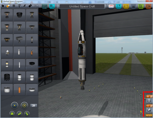Expand stage 0 group
Image resolution: width=153 pixels, height=118 pixels.
point(149,96)
